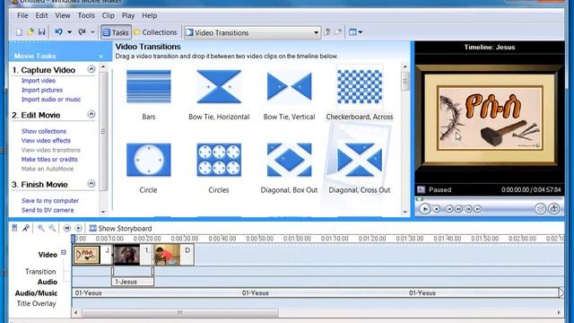
Task: Collapse the Capture Video section
Action: tap(91, 69)
